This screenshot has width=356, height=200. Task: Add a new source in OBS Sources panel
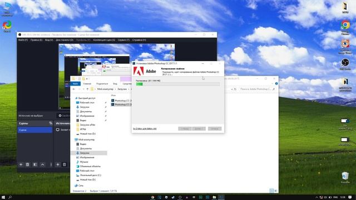coord(58,164)
